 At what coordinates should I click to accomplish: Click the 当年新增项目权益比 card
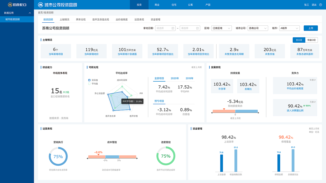coord(163,51)
